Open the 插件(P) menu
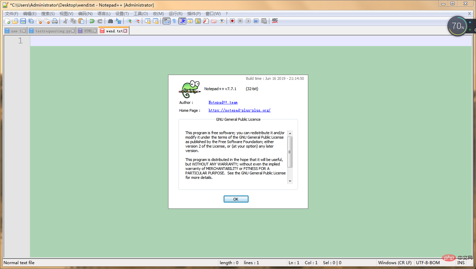The image size is (476, 269). click(x=194, y=14)
